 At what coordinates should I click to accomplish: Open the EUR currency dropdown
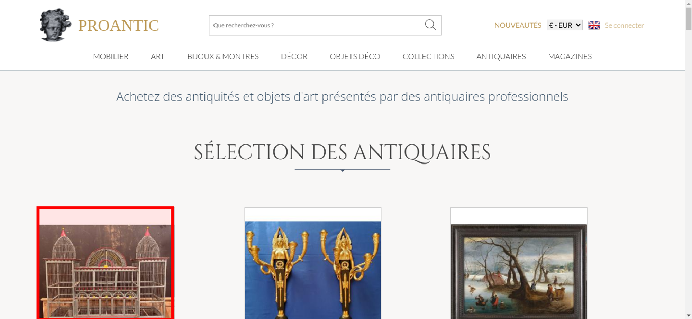564,25
